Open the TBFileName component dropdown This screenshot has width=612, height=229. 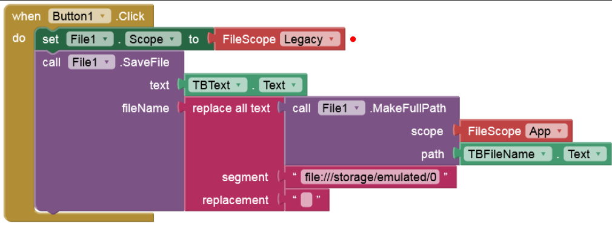[x=507, y=154]
